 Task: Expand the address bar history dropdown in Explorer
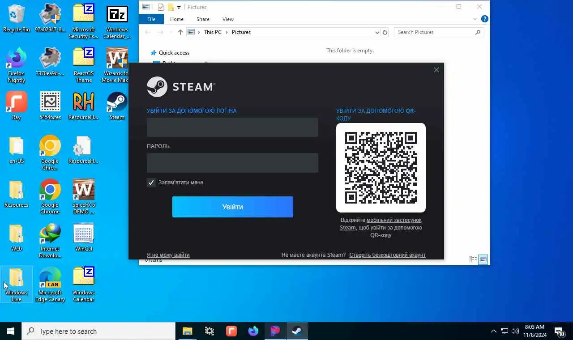[377, 32]
